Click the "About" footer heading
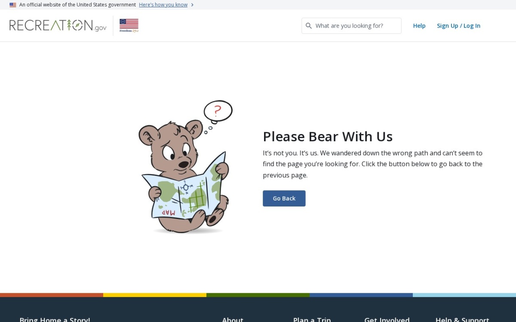This screenshot has height=322, width=516. (x=233, y=319)
